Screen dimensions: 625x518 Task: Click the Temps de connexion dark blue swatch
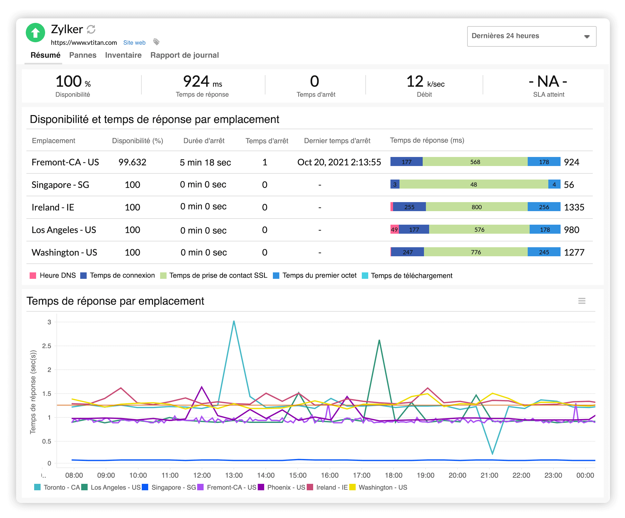pyautogui.click(x=83, y=276)
